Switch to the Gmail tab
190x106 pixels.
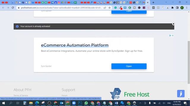click(144, 2)
